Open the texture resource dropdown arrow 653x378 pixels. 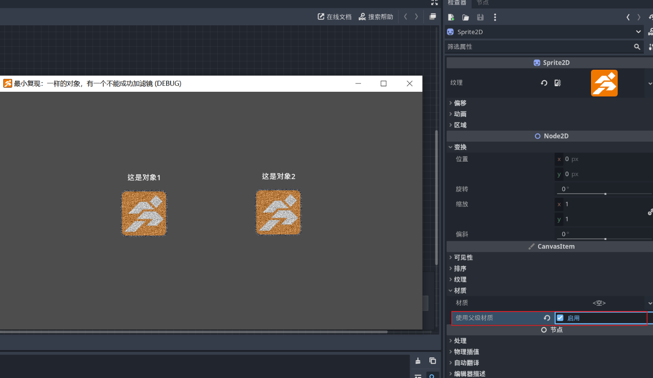(650, 83)
